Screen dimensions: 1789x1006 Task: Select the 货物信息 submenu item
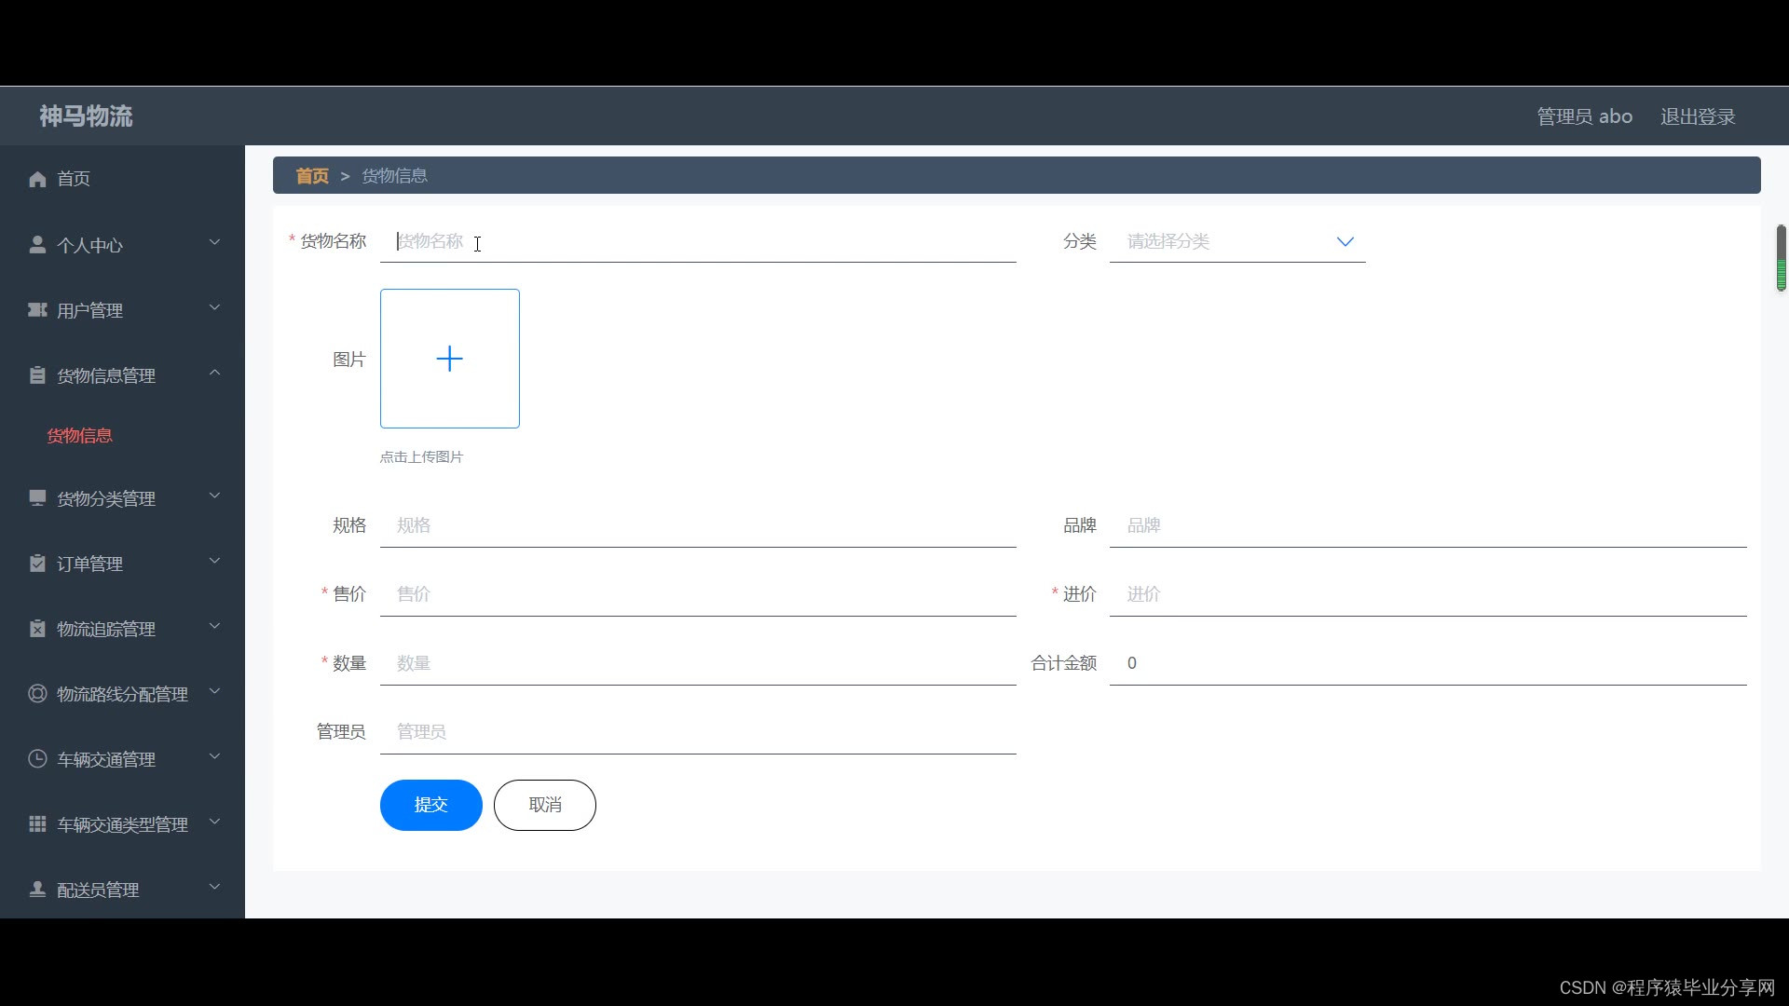click(x=80, y=436)
